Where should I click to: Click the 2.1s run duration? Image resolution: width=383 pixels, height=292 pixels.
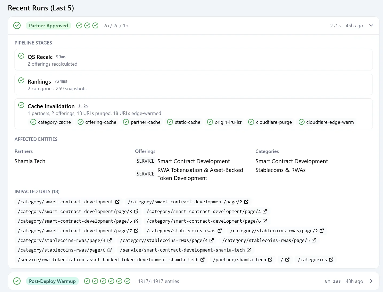tap(335, 25)
